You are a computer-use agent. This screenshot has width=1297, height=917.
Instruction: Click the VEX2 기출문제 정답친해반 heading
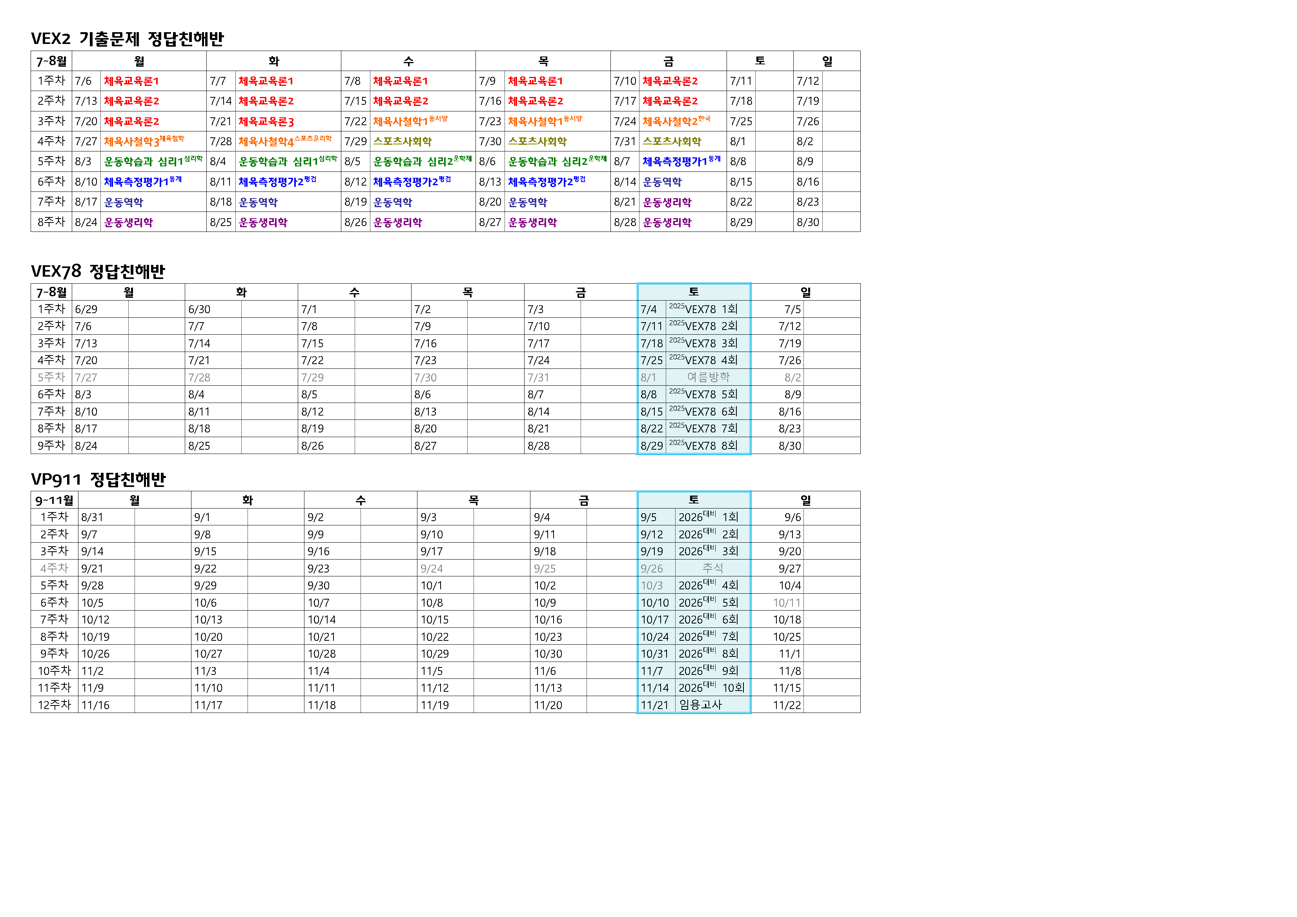point(127,38)
